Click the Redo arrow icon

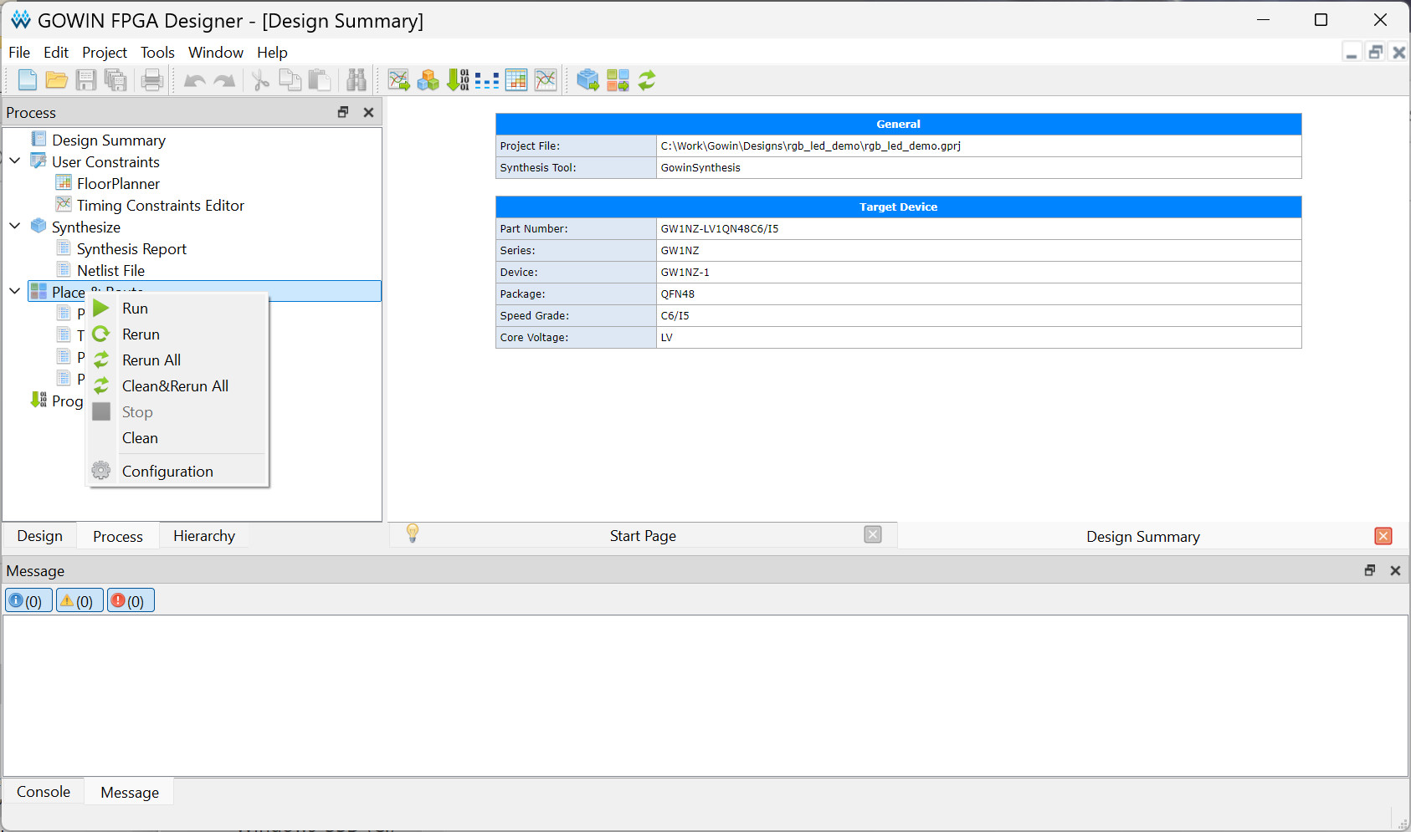click(224, 81)
